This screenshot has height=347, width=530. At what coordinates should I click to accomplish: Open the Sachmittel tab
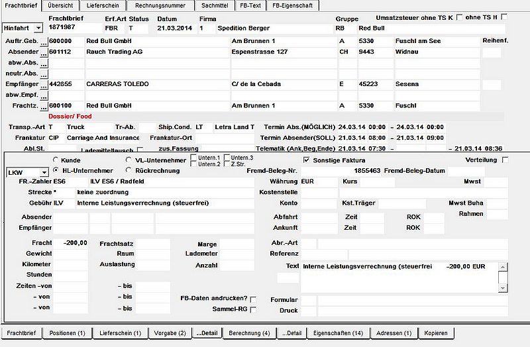pyautogui.click(x=215, y=5)
